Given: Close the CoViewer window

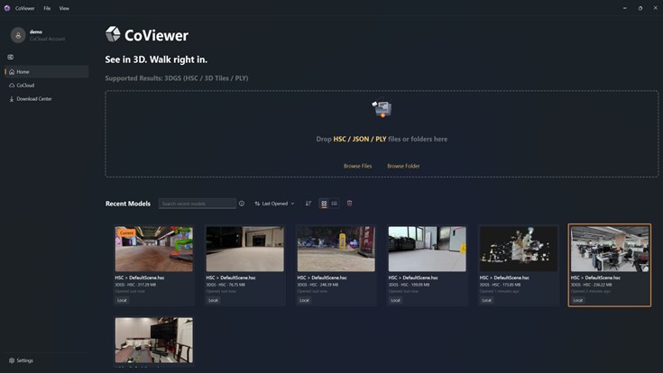Looking at the screenshot, I should (656, 8).
